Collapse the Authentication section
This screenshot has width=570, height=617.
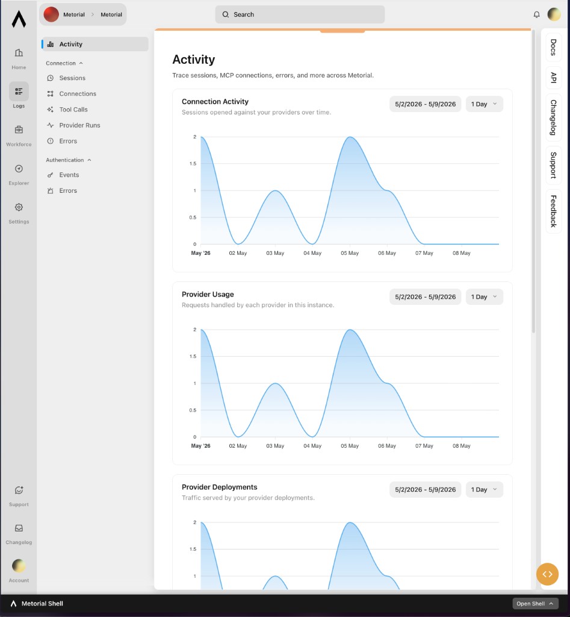coord(69,160)
